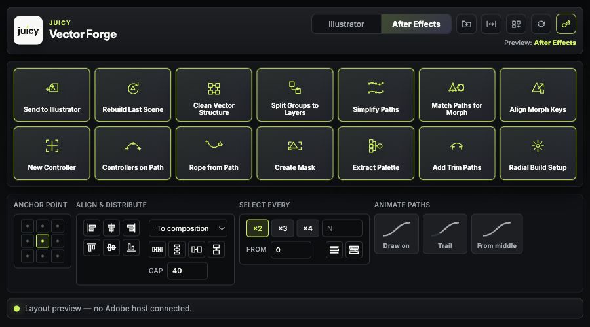Align layers to vertical center
Viewport: 590px width, 327px height.
111,247
